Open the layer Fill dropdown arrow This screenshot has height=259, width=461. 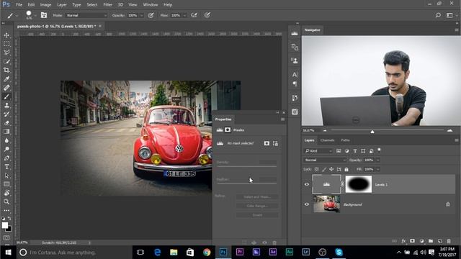pos(378,170)
